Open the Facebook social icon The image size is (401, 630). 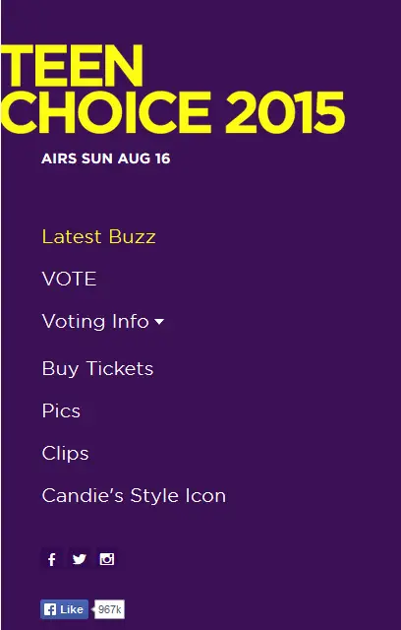[x=52, y=559]
